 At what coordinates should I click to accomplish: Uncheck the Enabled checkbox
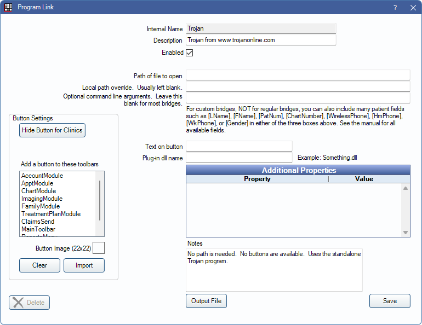pos(190,53)
